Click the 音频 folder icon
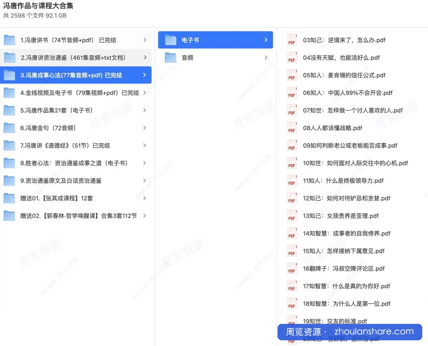The width and height of the screenshot is (428, 346). [x=171, y=57]
